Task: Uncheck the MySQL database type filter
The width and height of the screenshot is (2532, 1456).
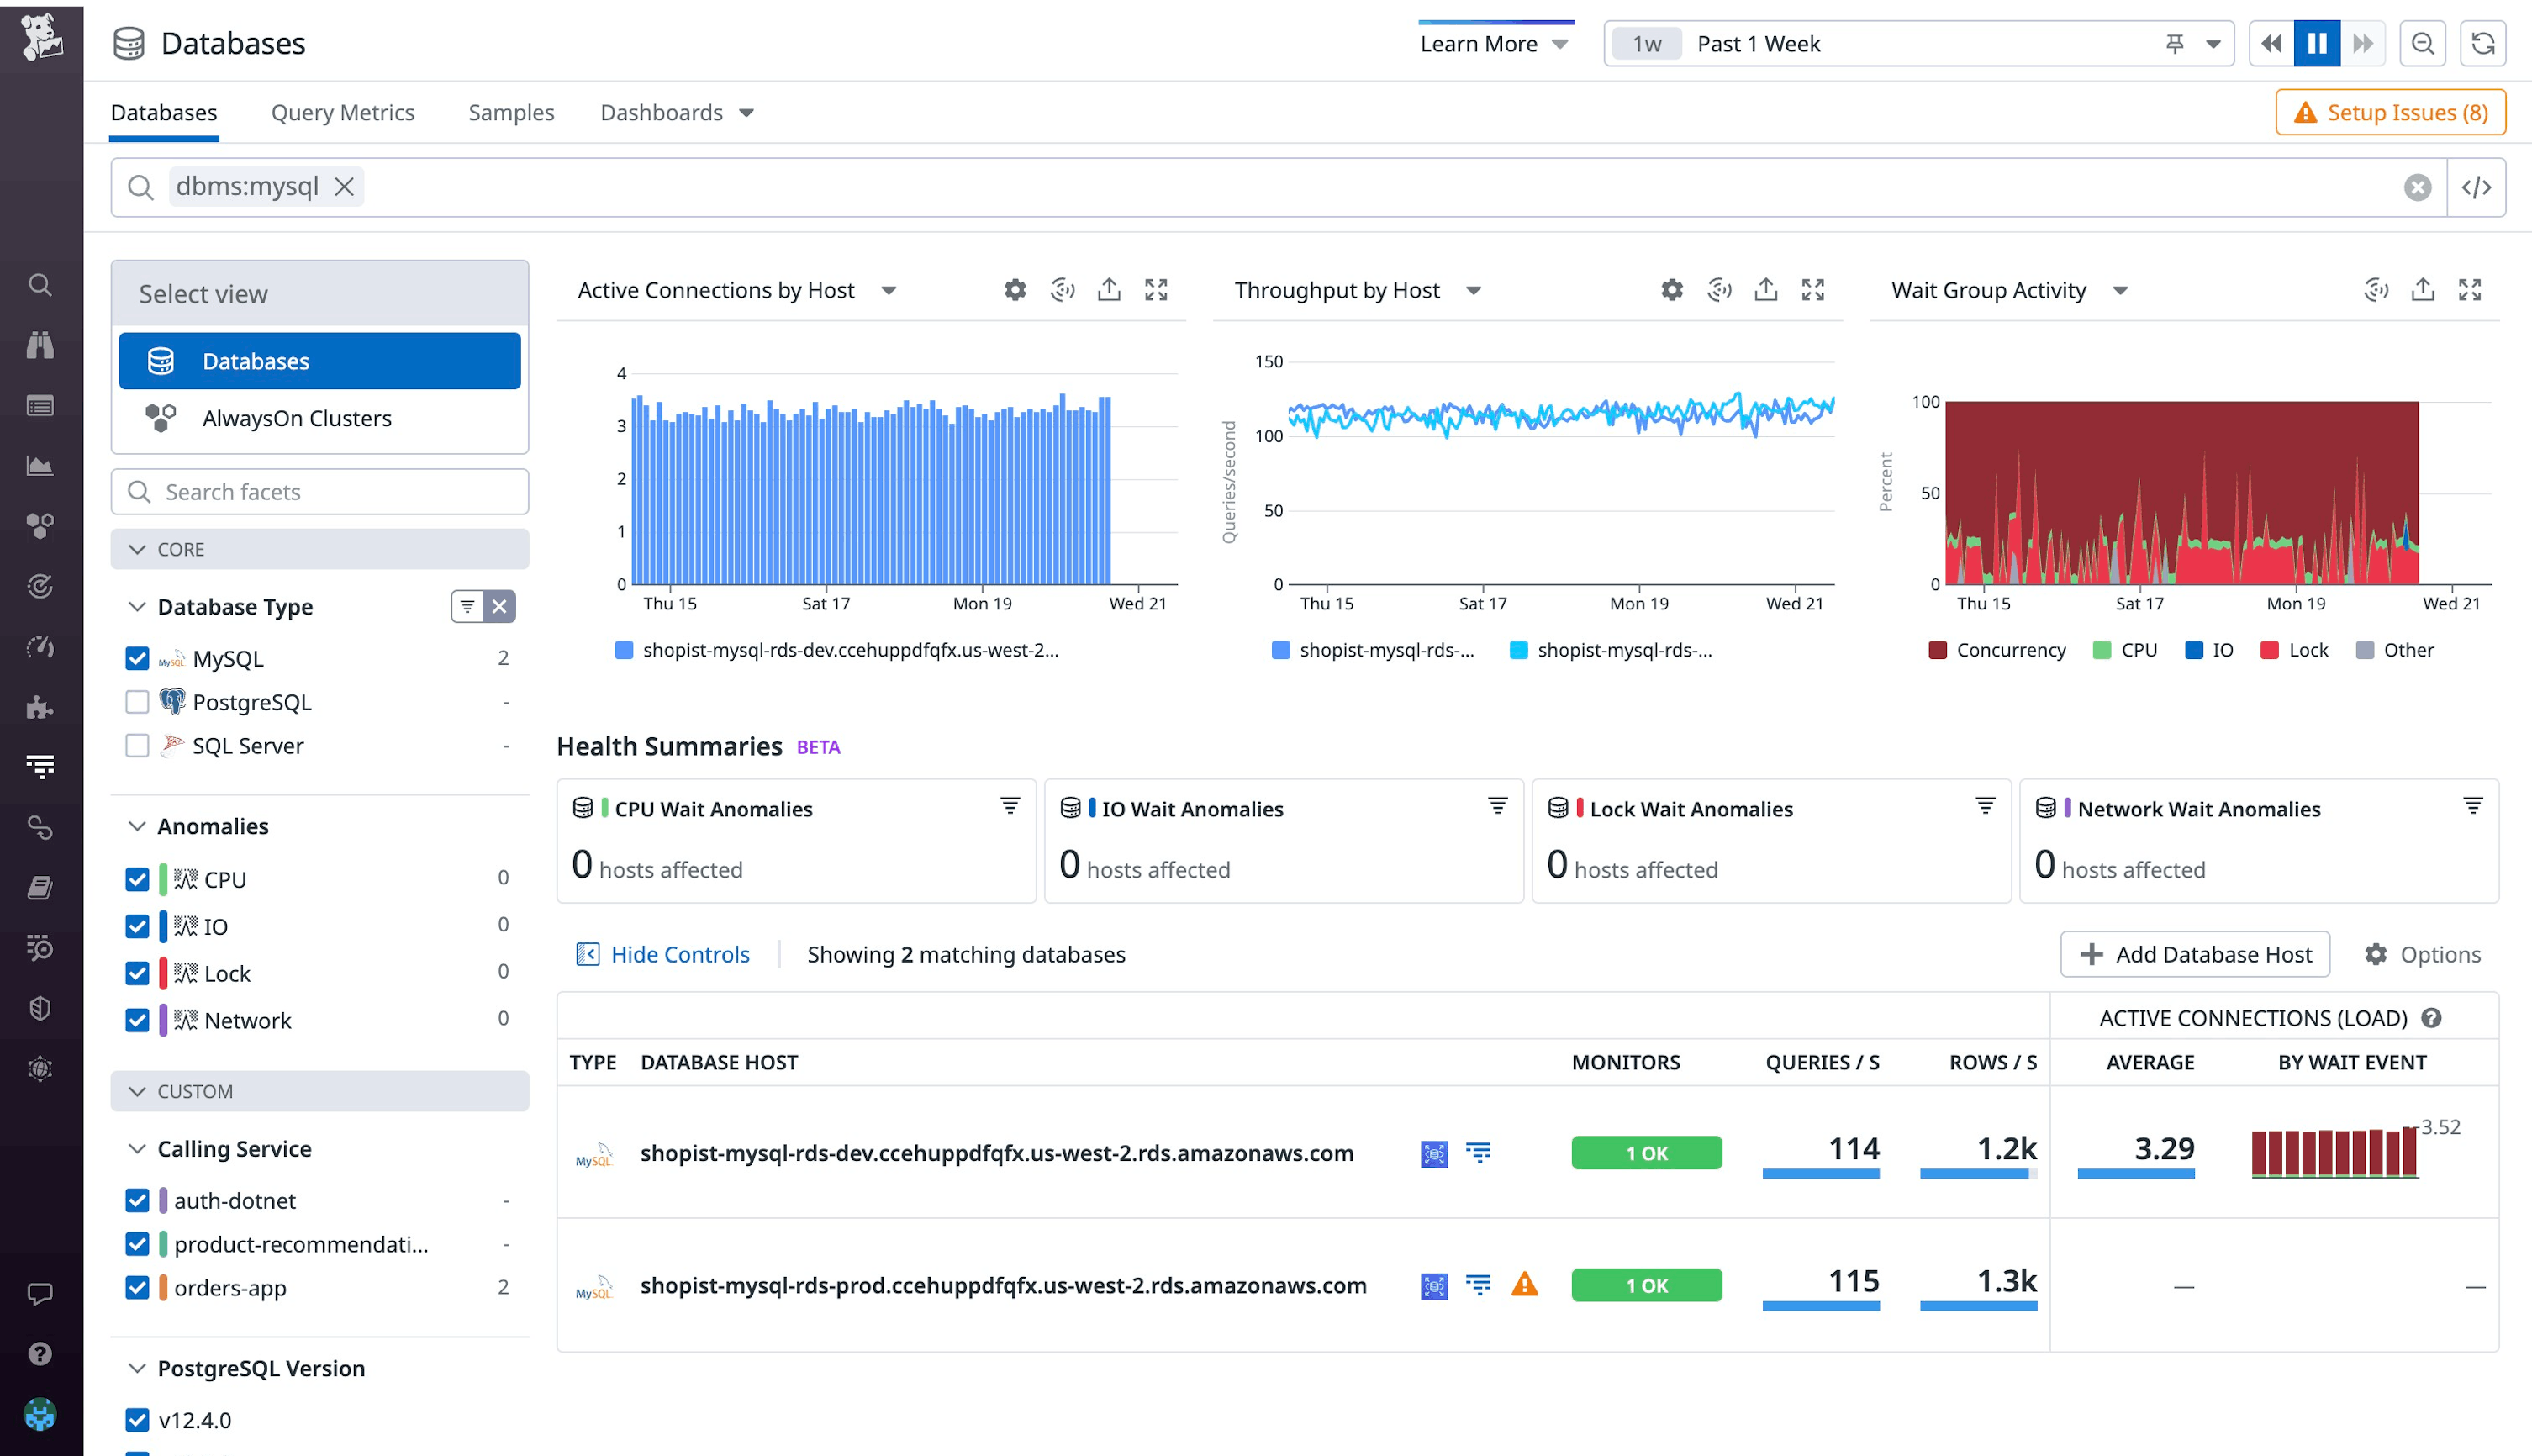Action: 137,658
